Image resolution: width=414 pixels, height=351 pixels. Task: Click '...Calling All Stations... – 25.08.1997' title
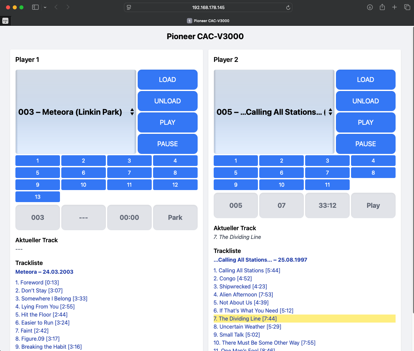click(x=260, y=260)
